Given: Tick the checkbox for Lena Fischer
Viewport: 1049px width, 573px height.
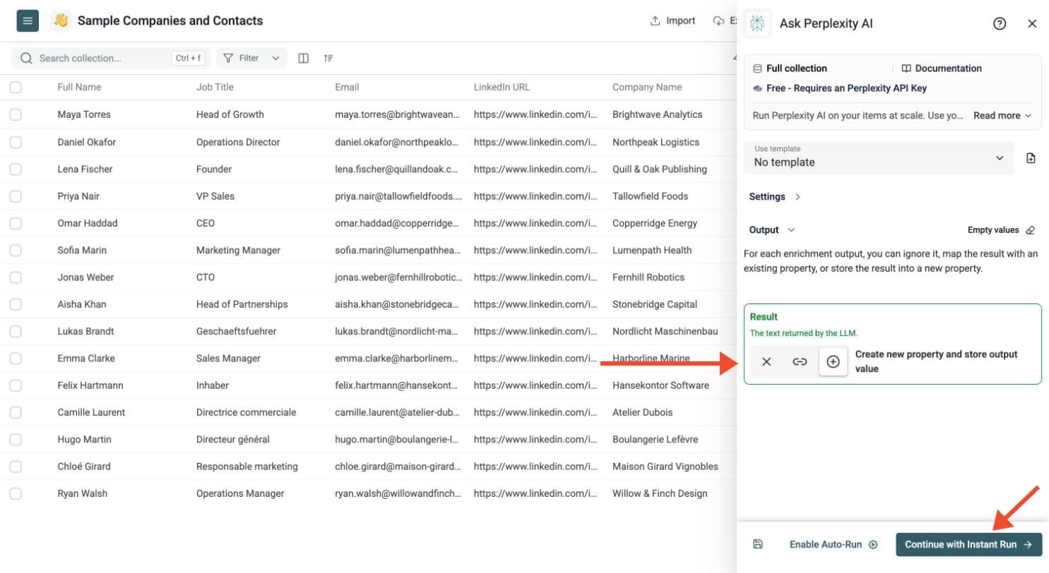Looking at the screenshot, I should pyautogui.click(x=16, y=169).
